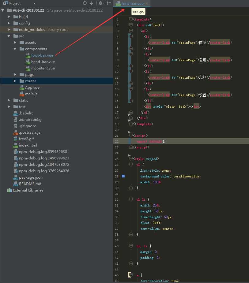Screen dimensions: 249x283
Task: Select npm-debug.log.1847533072 file
Action: (44, 164)
